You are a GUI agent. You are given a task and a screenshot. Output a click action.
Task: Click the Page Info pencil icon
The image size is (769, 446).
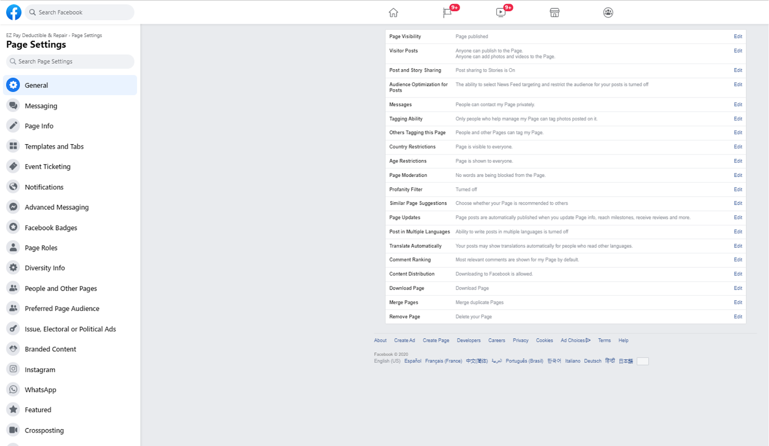[x=13, y=126]
